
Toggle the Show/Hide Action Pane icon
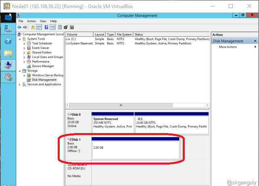(x=52, y=27)
